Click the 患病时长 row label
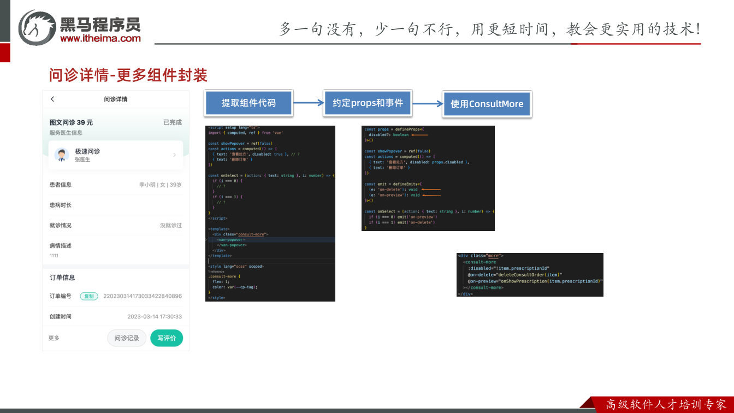Image resolution: width=734 pixels, height=413 pixels. pos(60,205)
